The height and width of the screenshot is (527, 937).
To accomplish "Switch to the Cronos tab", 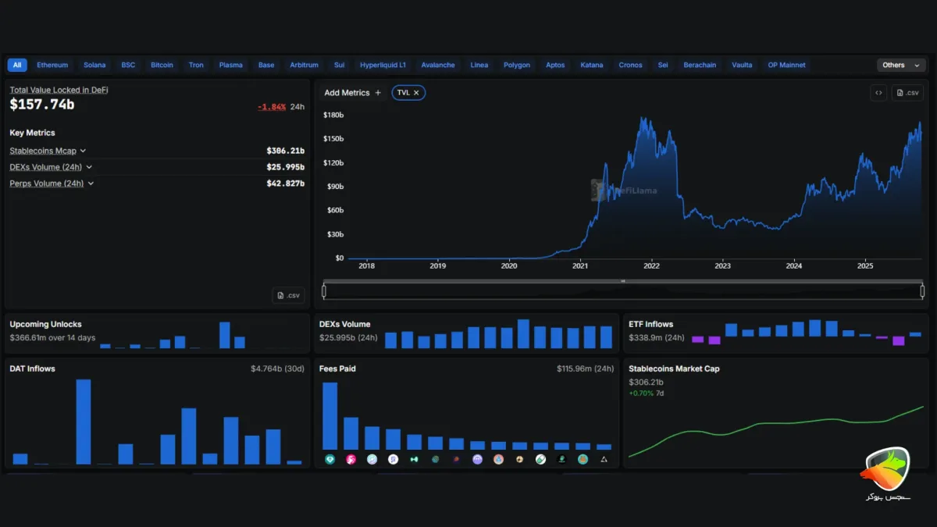I will click(x=630, y=66).
